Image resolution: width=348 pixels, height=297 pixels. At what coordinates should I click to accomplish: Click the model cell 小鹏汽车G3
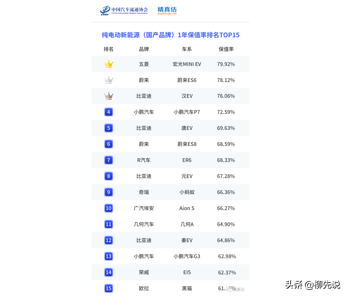pyautogui.click(x=187, y=257)
